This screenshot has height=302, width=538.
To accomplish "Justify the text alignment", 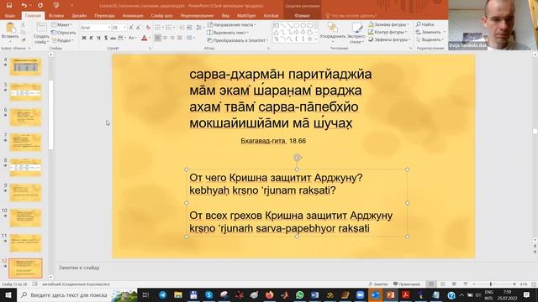I will [179, 38].
